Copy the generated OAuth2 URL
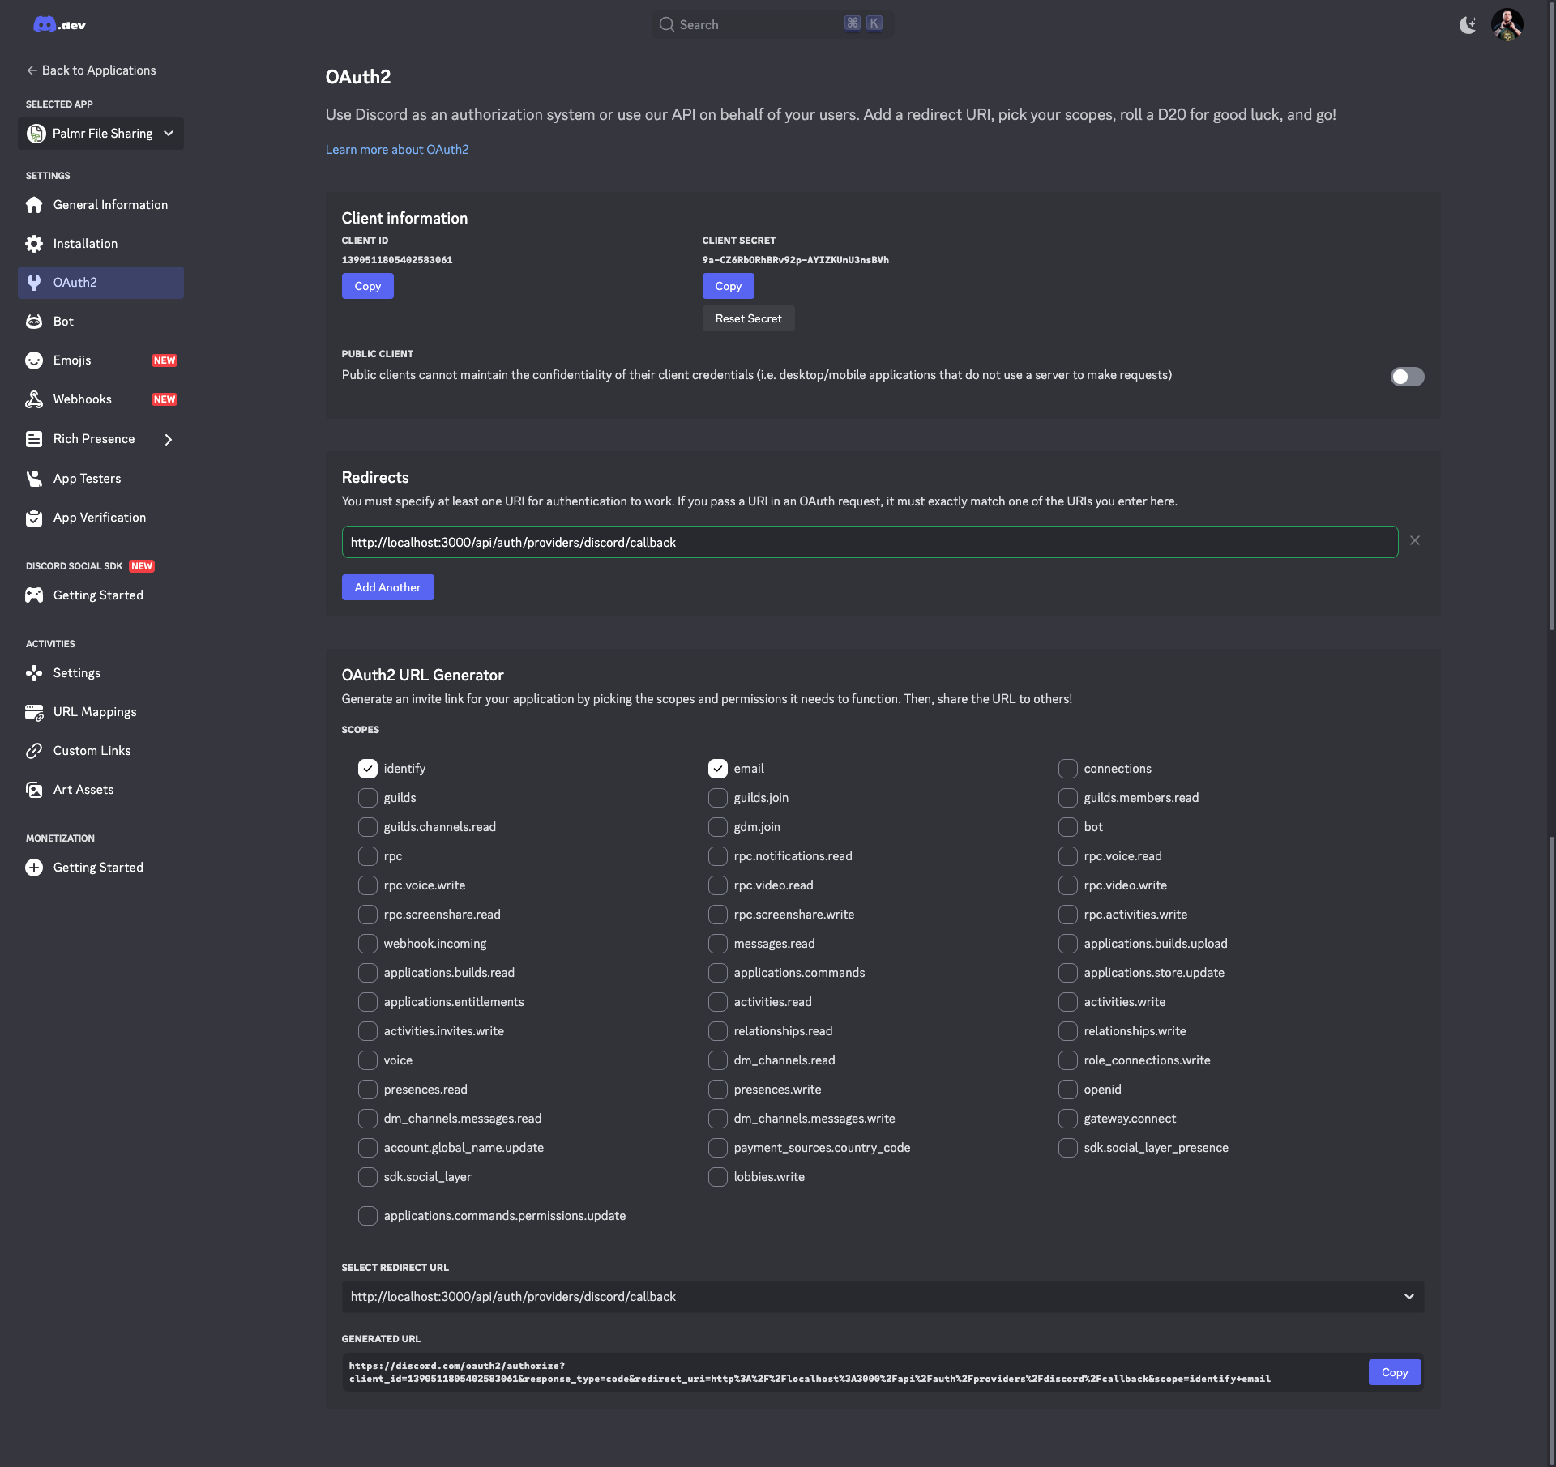The image size is (1556, 1467). [1394, 1372]
